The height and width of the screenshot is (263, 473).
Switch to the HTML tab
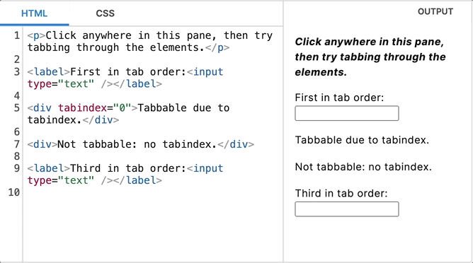tap(35, 13)
